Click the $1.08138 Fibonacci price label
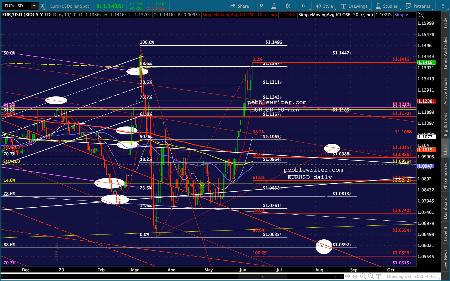 point(342,194)
